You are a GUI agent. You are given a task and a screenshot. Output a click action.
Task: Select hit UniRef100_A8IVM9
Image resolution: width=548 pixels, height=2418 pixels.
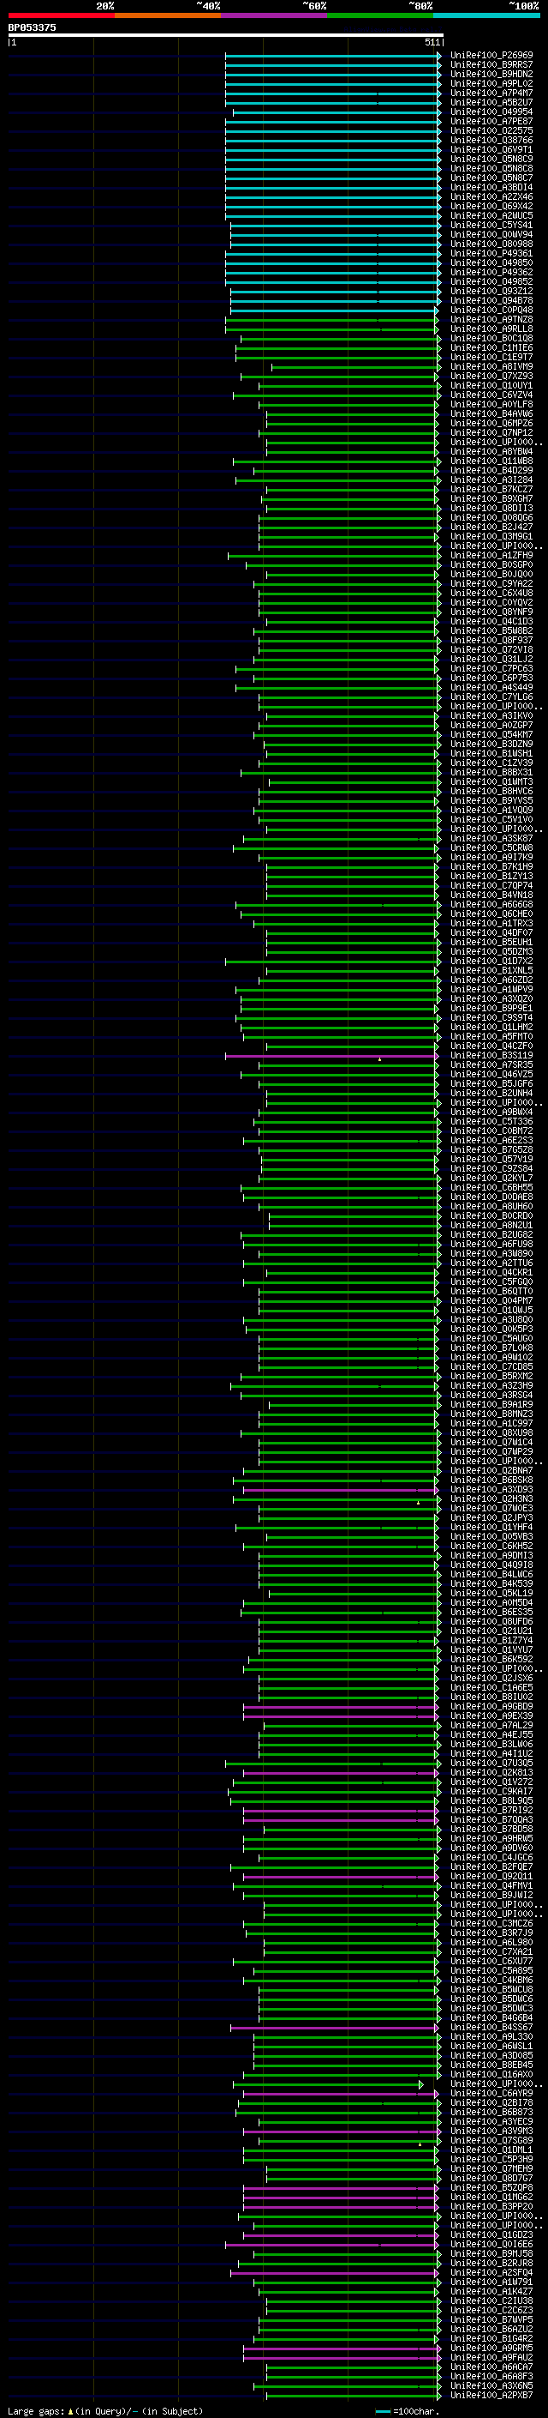pyautogui.click(x=491, y=367)
